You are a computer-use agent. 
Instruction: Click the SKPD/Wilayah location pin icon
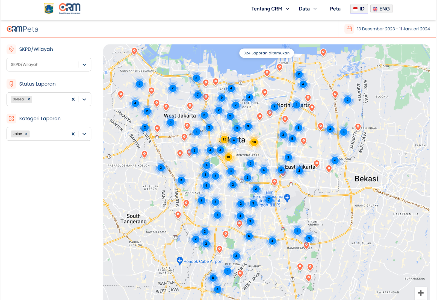pos(11,49)
